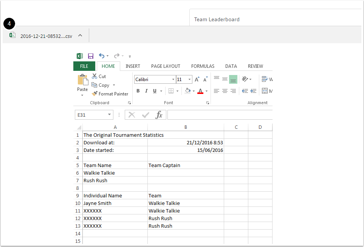
Task: Decrease the cell indent
Action: [x=245, y=91]
